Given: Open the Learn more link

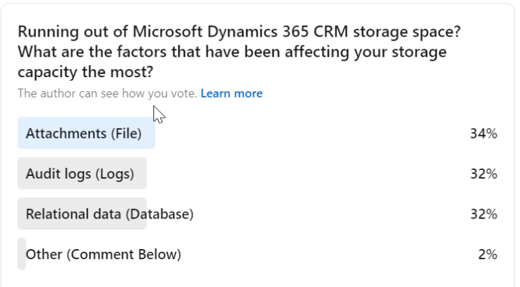Looking at the screenshot, I should pos(231,93).
